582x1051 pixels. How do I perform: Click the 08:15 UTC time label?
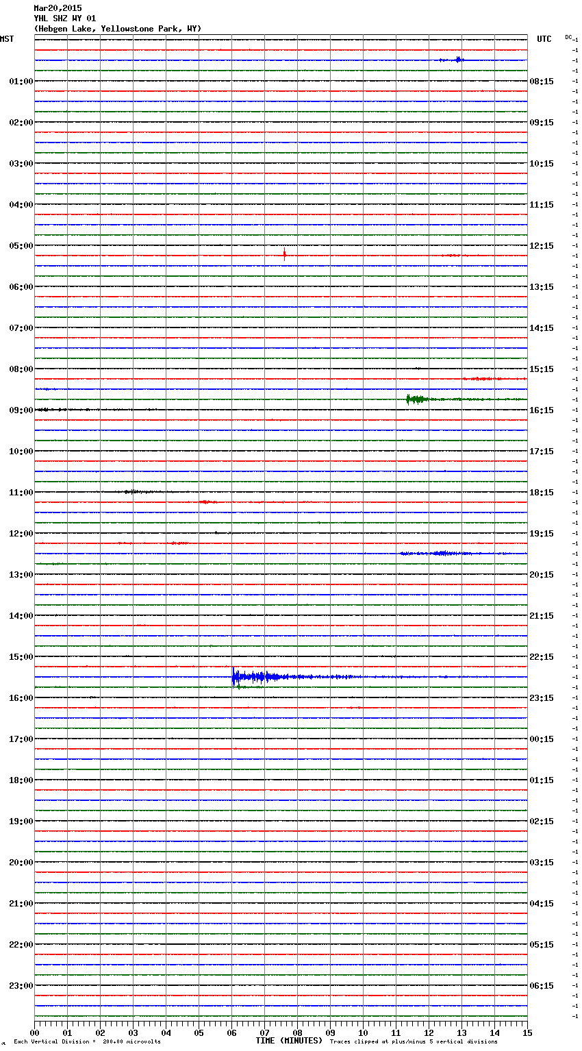[542, 82]
